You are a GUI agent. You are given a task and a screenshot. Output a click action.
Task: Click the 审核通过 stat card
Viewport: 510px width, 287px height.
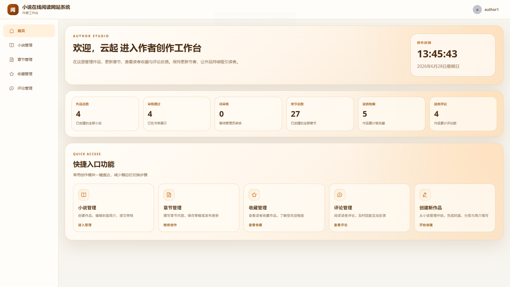[177, 114]
